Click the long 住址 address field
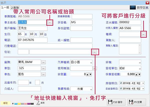The width and height of the screenshot is (150, 107). coord(60,52)
